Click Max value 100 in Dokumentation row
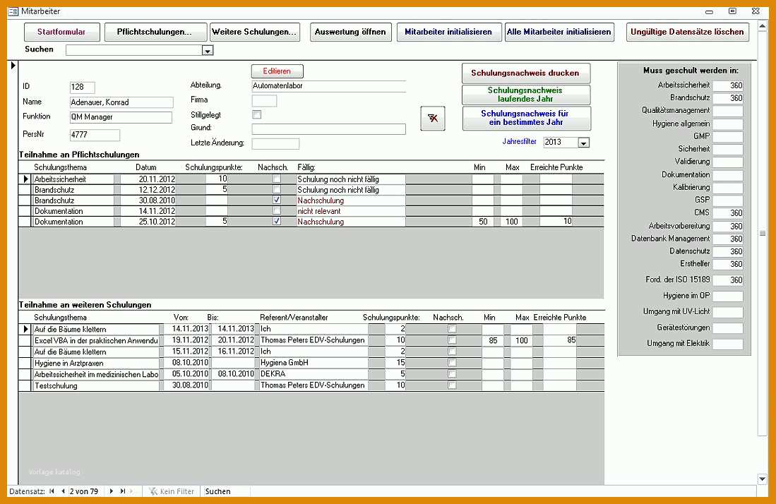Viewport: 776px width, 504px height. click(x=511, y=222)
